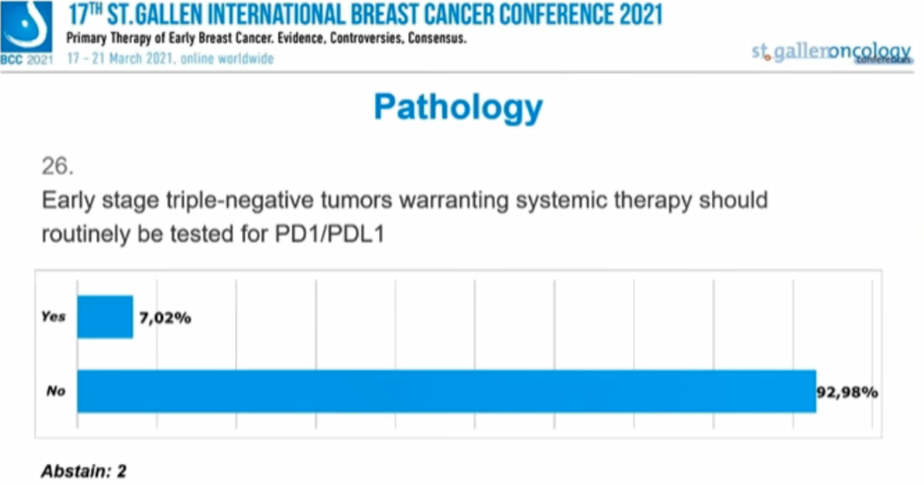Screen dimensions: 924x486
Task: Click the 'Early stage triple-negative tumors' question line
Action: tap(404, 200)
